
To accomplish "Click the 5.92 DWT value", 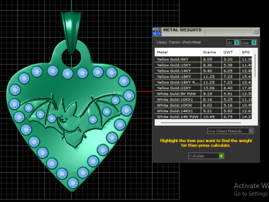I will click(228, 111).
